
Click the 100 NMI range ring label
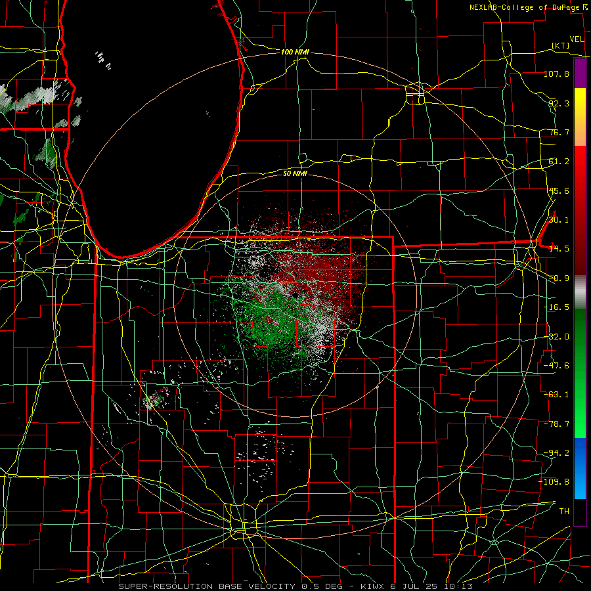[295, 52]
